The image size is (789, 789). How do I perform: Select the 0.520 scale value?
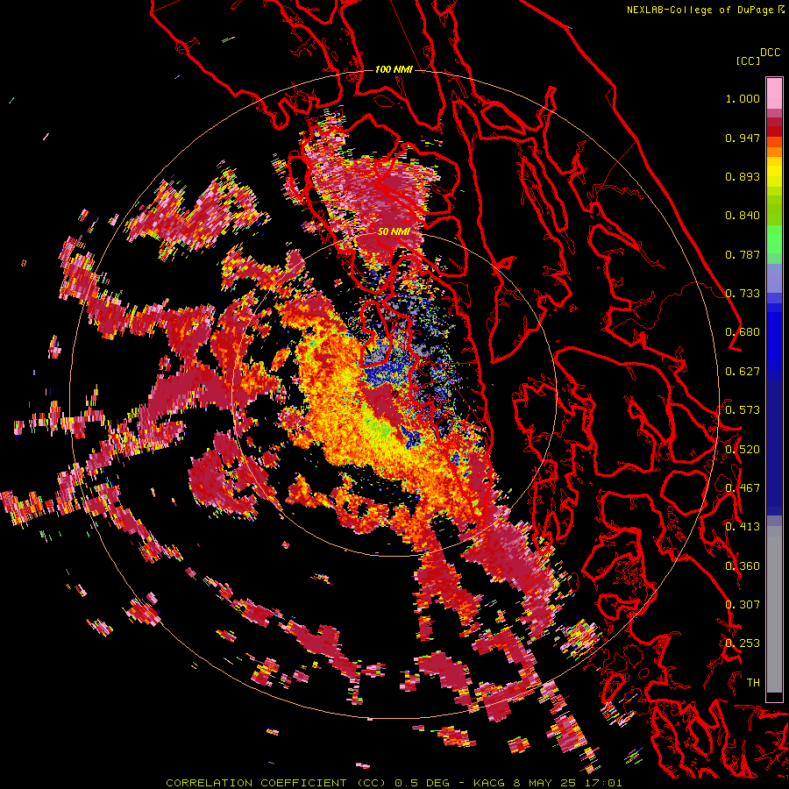[x=743, y=450]
